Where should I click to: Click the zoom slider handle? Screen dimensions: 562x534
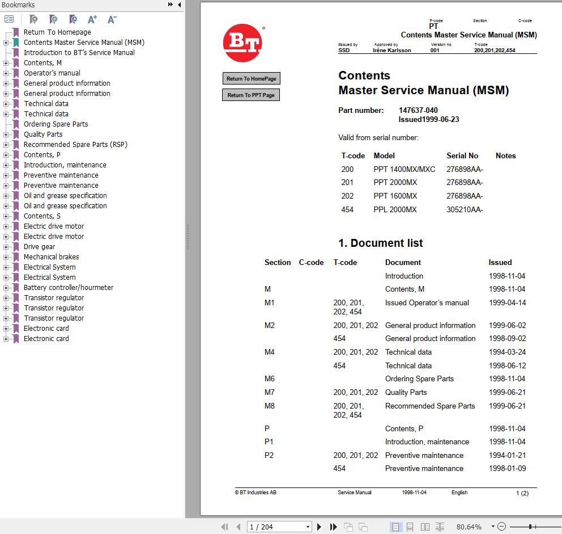point(530,527)
